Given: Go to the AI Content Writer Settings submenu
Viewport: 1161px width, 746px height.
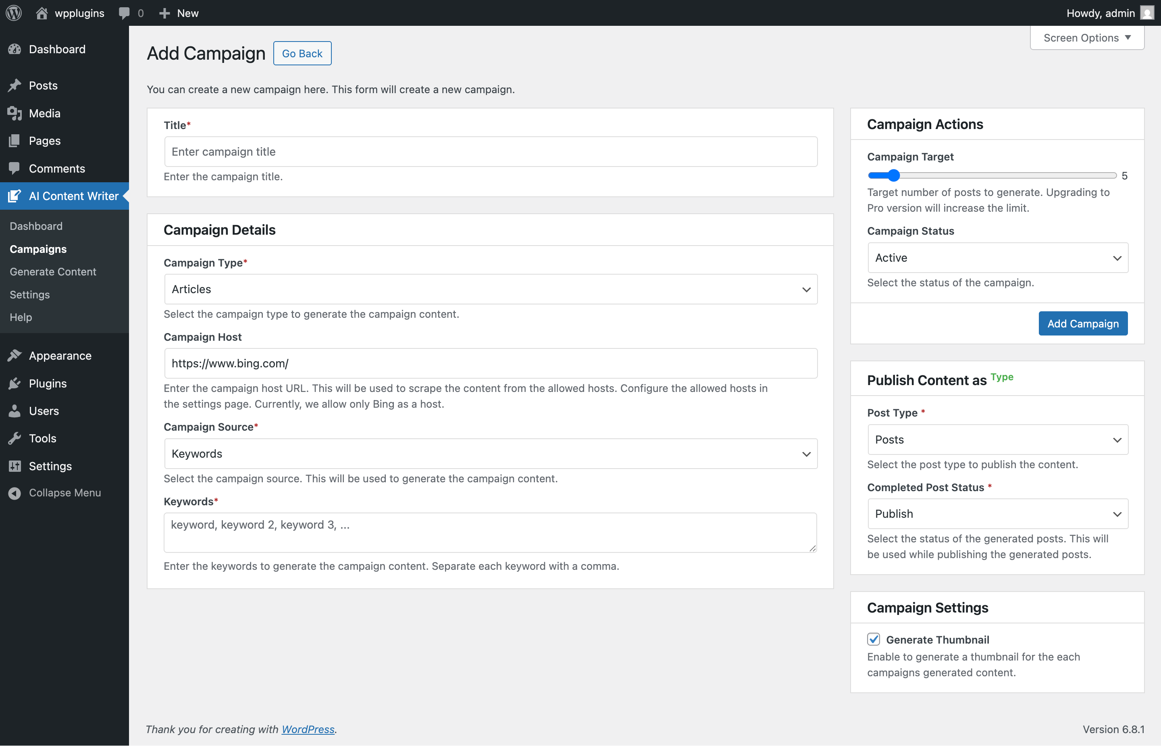Looking at the screenshot, I should (29, 294).
